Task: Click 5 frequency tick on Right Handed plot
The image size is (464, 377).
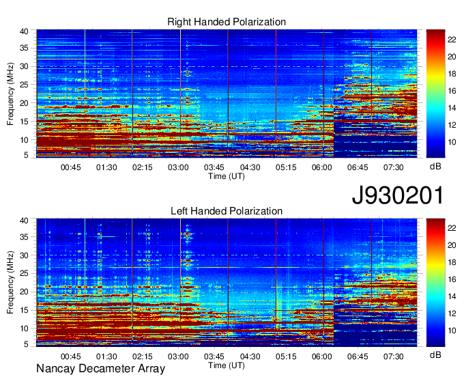Action: pyautogui.click(x=26, y=155)
